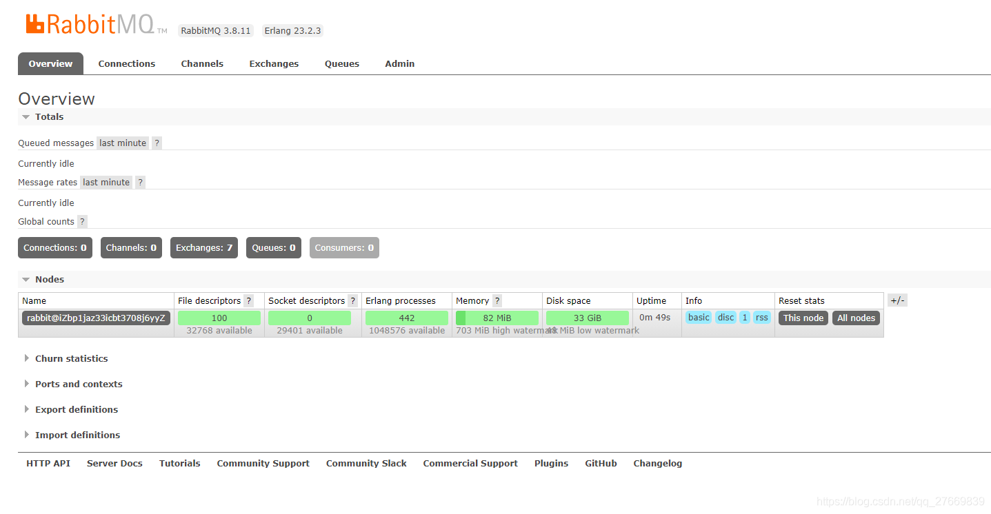Switch to the Connections tab
Screen dimensions: 991x514
(127, 64)
